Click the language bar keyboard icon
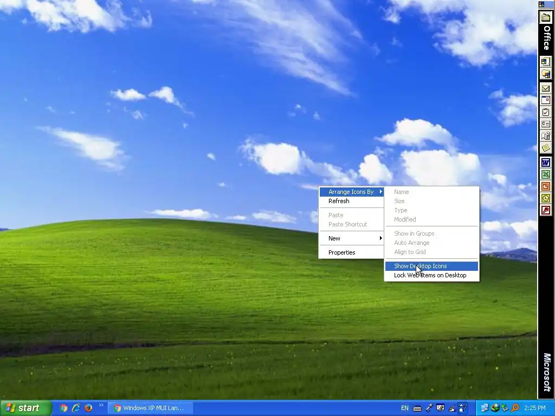The width and height of the screenshot is (555, 416). coord(417,408)
